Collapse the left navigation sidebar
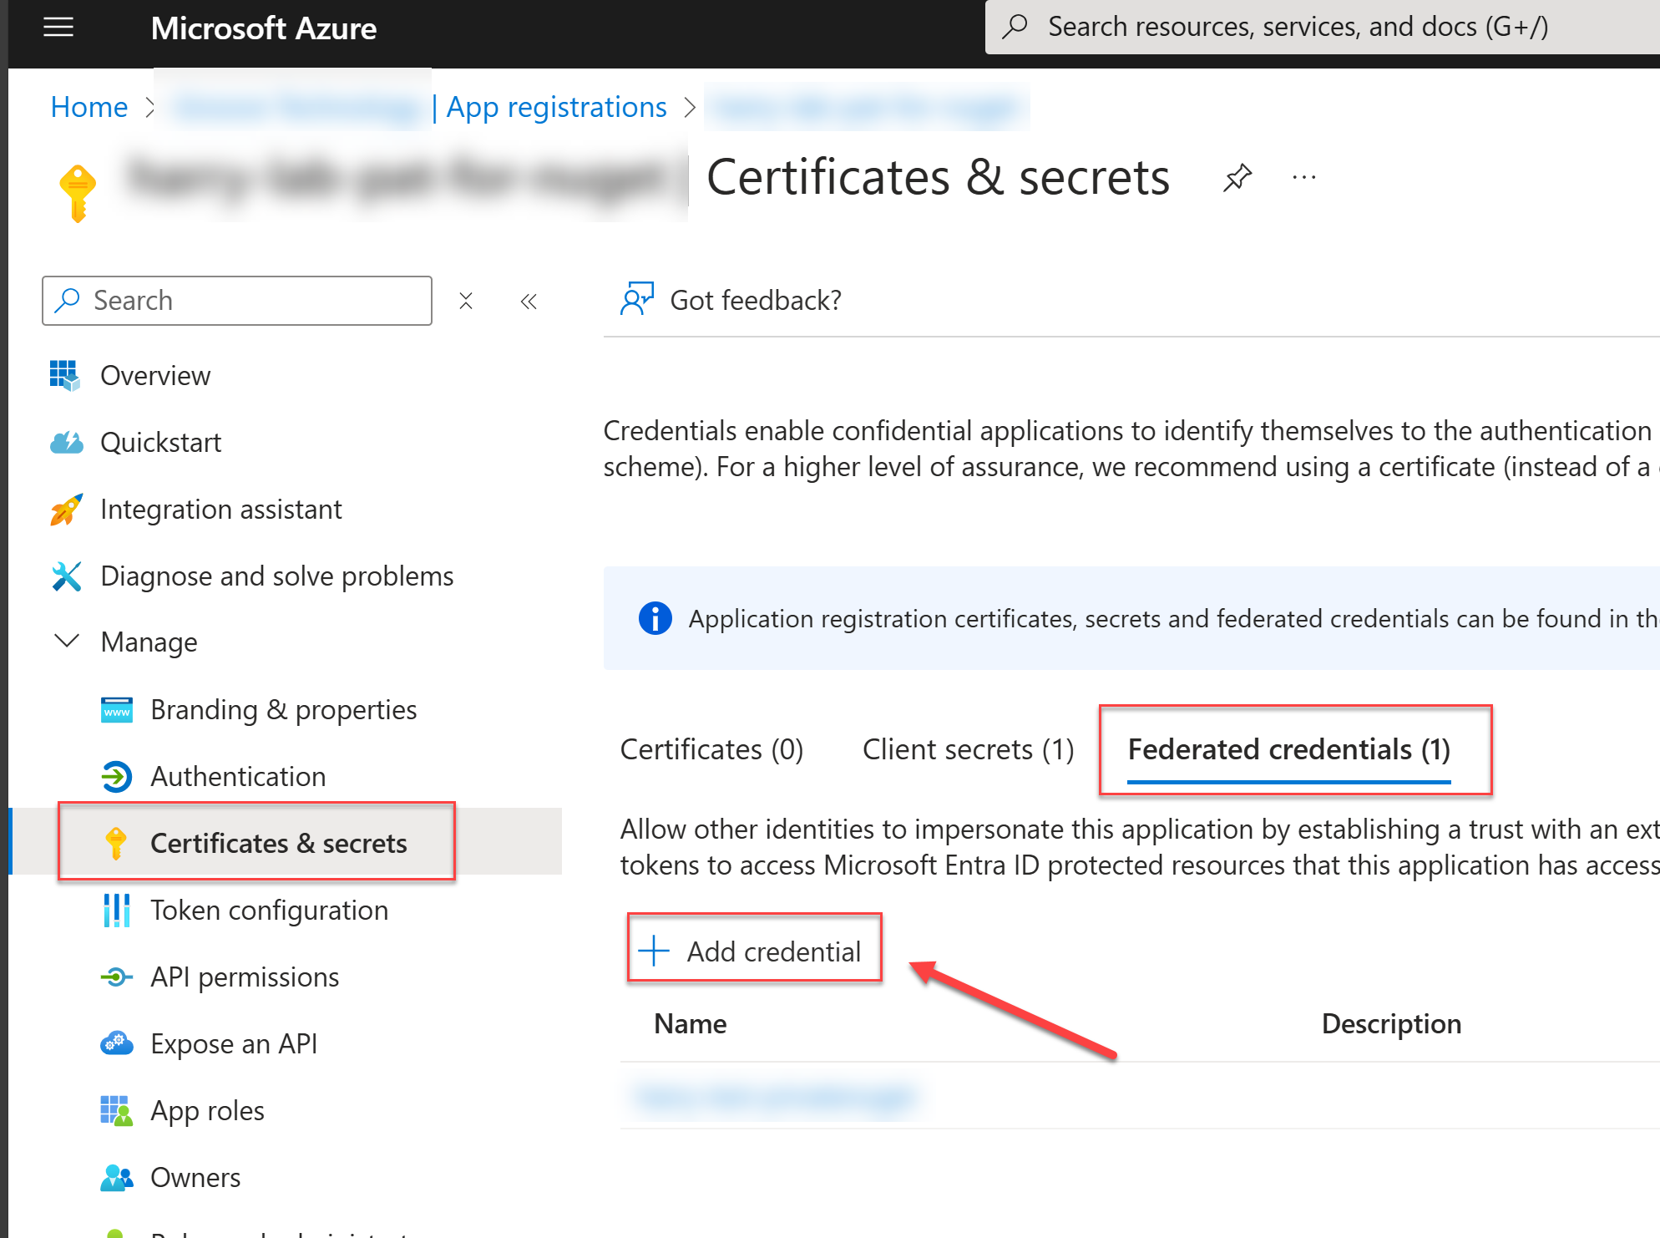 click(529, 301)
